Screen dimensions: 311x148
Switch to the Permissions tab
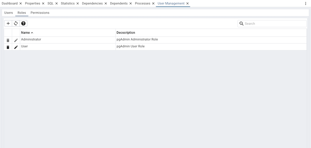[40, 13]
